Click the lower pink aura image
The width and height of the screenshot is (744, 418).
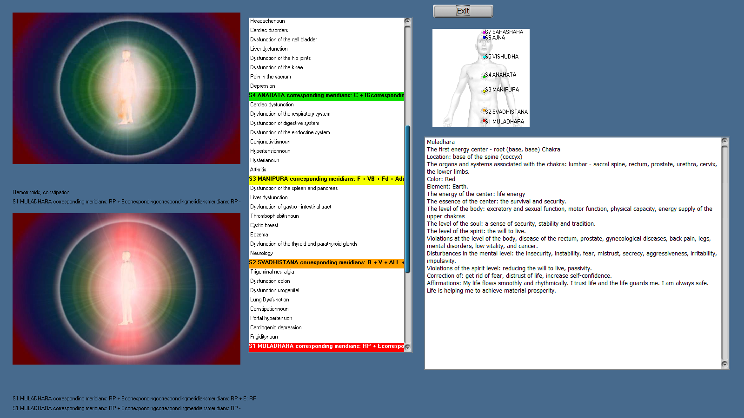[126, 289]
